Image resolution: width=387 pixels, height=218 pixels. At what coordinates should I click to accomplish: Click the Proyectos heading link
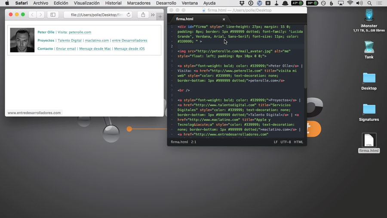[x=46, y=40]
